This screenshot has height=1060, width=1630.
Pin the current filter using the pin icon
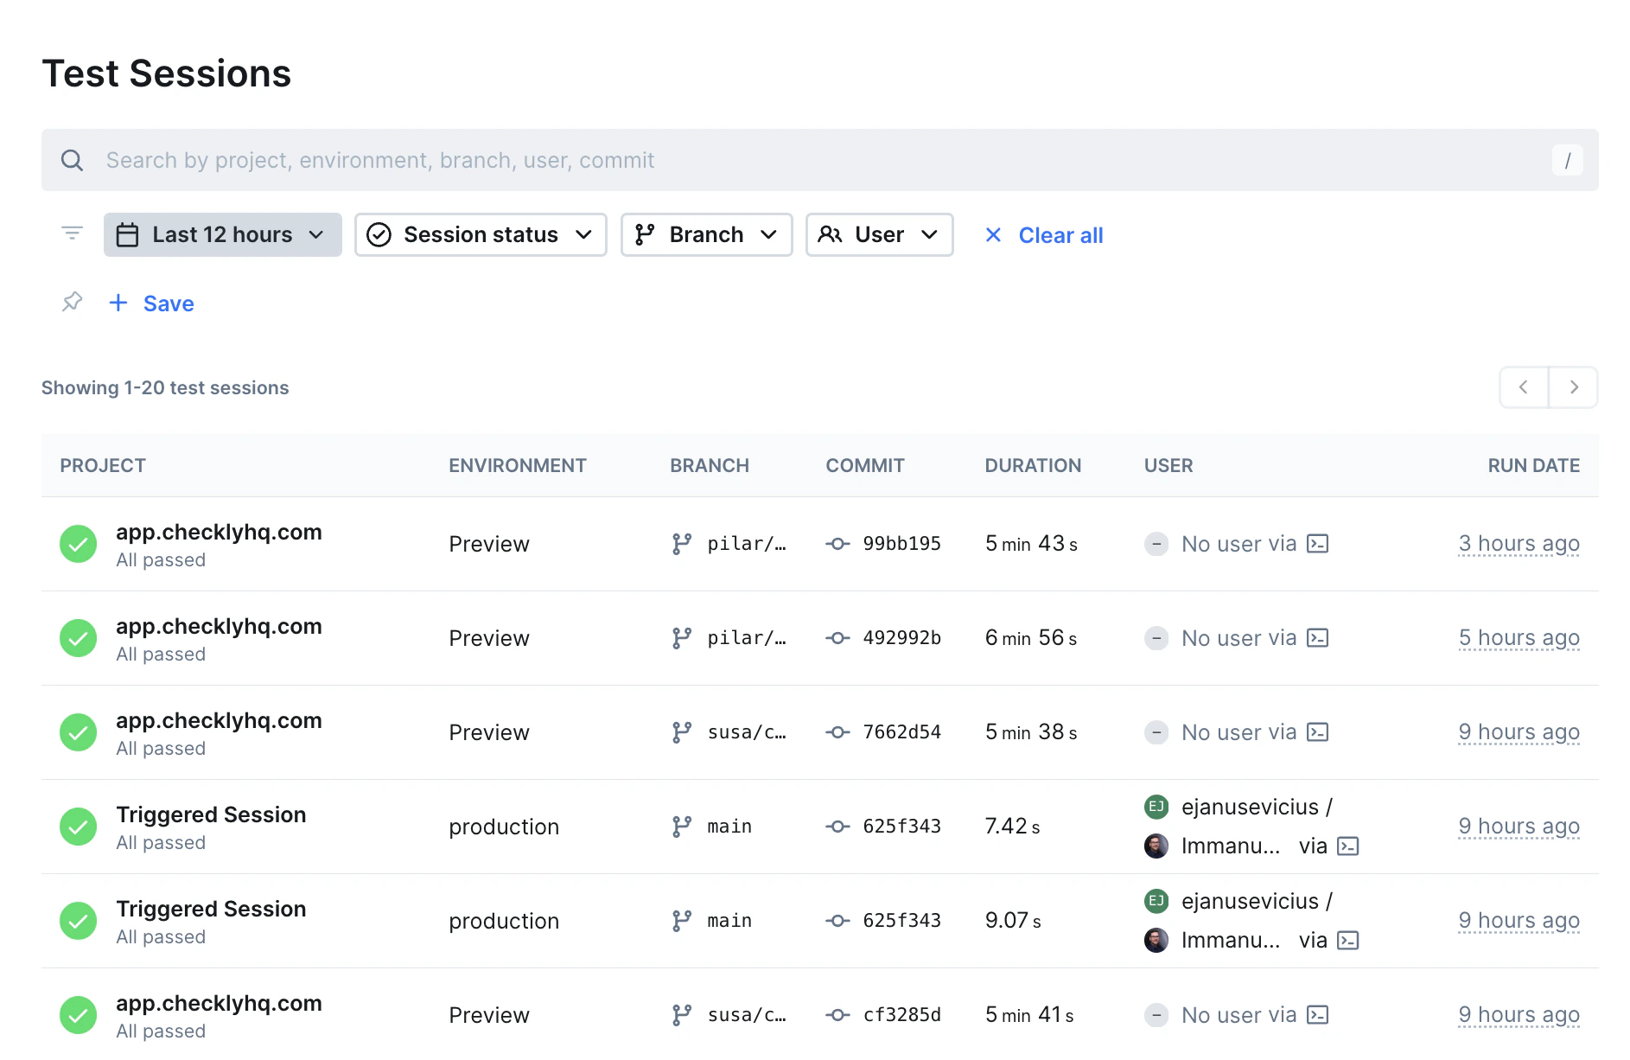tap(72, 303)
